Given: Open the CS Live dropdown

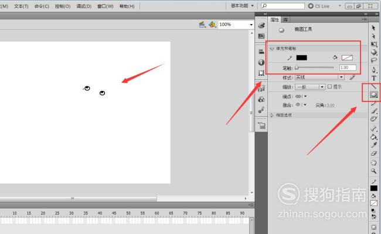Looking at the screenshot, I should click(x=340, y=6).
